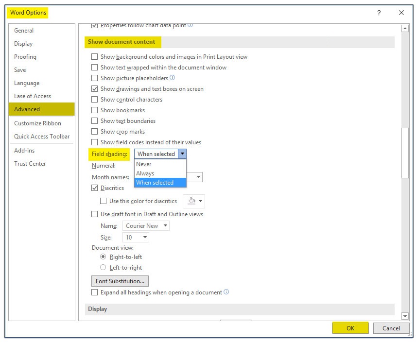Click the info icon beside Show picture placeholders
Screen dimensions: 416x343
pos(172,78)
